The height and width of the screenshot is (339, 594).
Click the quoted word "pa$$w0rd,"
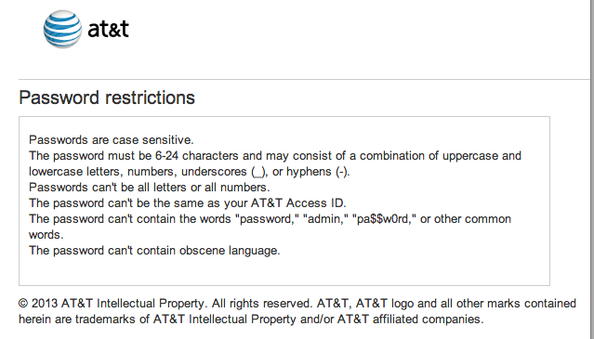point(385,219)
